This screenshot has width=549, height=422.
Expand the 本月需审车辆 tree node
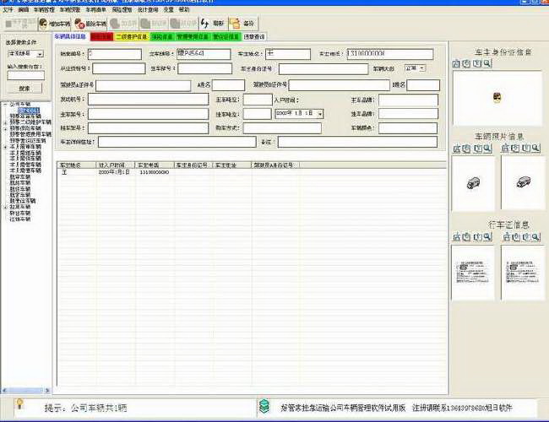tap(5, 147)
